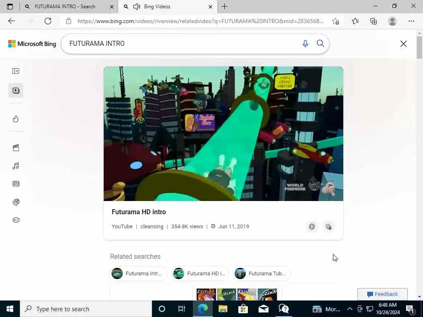Screen dimensions: 423x317
Task: Open News videos sidebar icon
Action: click(x=16, y=184)
